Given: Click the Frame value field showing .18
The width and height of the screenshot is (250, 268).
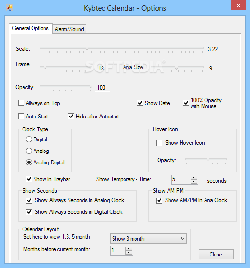Looking at the screenshot, I should pos(102,69).
